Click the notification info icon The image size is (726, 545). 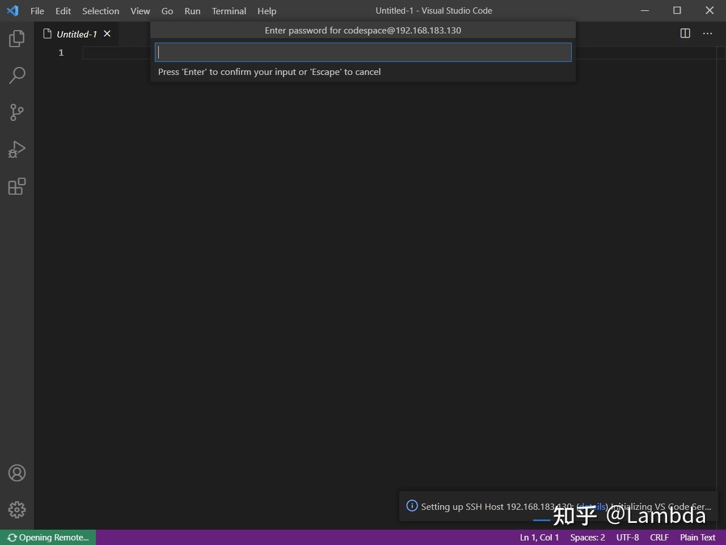[x=412, y=506]
